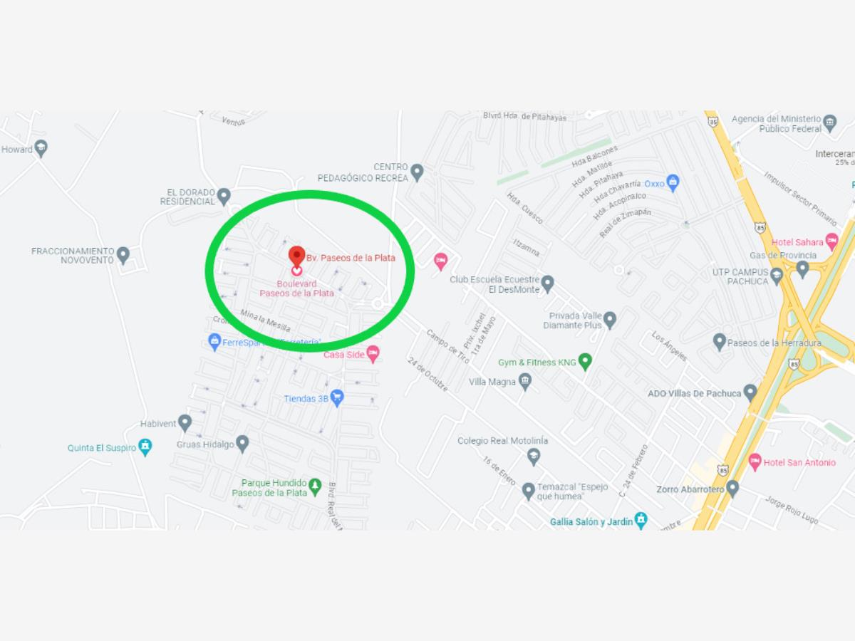Select the Villa Magna museum marker
The width and height of the screenshot is (855, 641).
pos(525,382)
